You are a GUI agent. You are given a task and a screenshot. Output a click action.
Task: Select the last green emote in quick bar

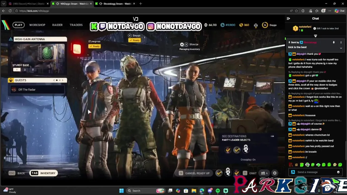[340, 165]
